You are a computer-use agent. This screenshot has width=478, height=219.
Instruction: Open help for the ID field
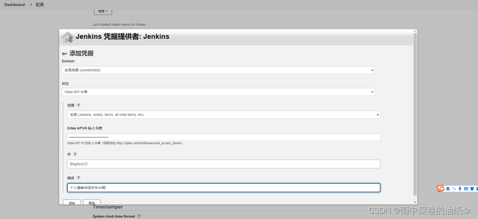pyautogui.click(x=75, y=154)
